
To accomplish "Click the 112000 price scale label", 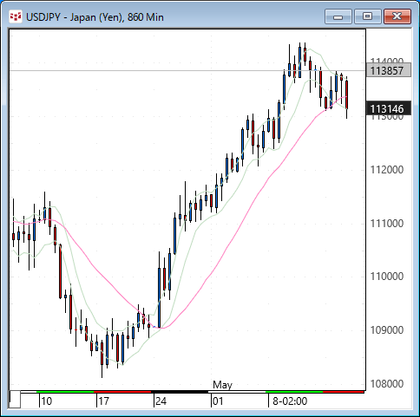I will [x=387, y=170].
